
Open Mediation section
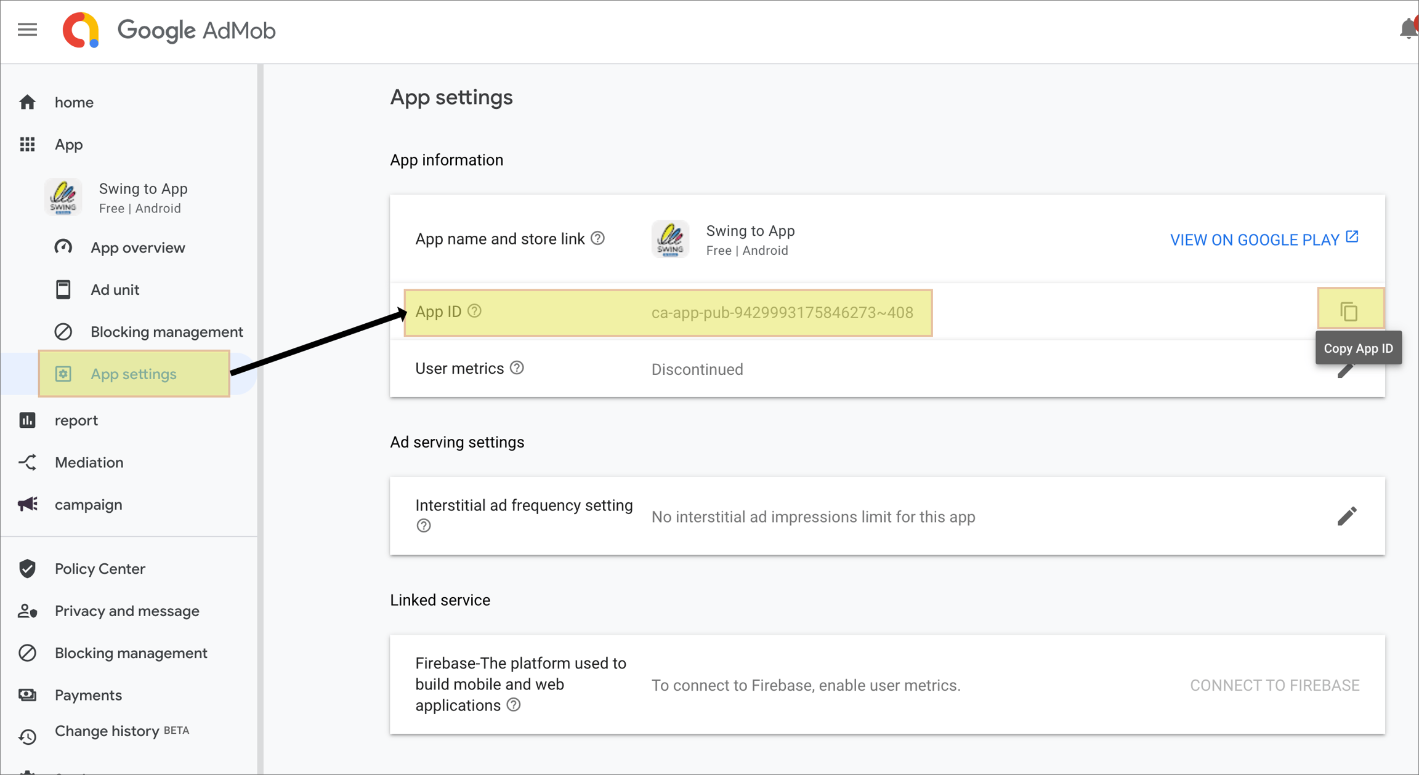(x=89, y=462)
